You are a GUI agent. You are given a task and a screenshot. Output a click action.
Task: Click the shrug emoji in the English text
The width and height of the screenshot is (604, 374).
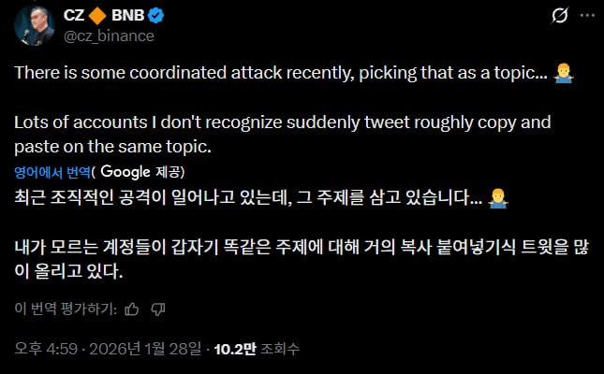[x=563, y=74]
